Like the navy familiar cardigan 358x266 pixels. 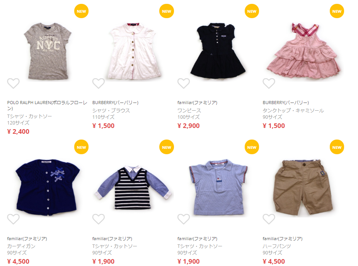pos(13,219)
